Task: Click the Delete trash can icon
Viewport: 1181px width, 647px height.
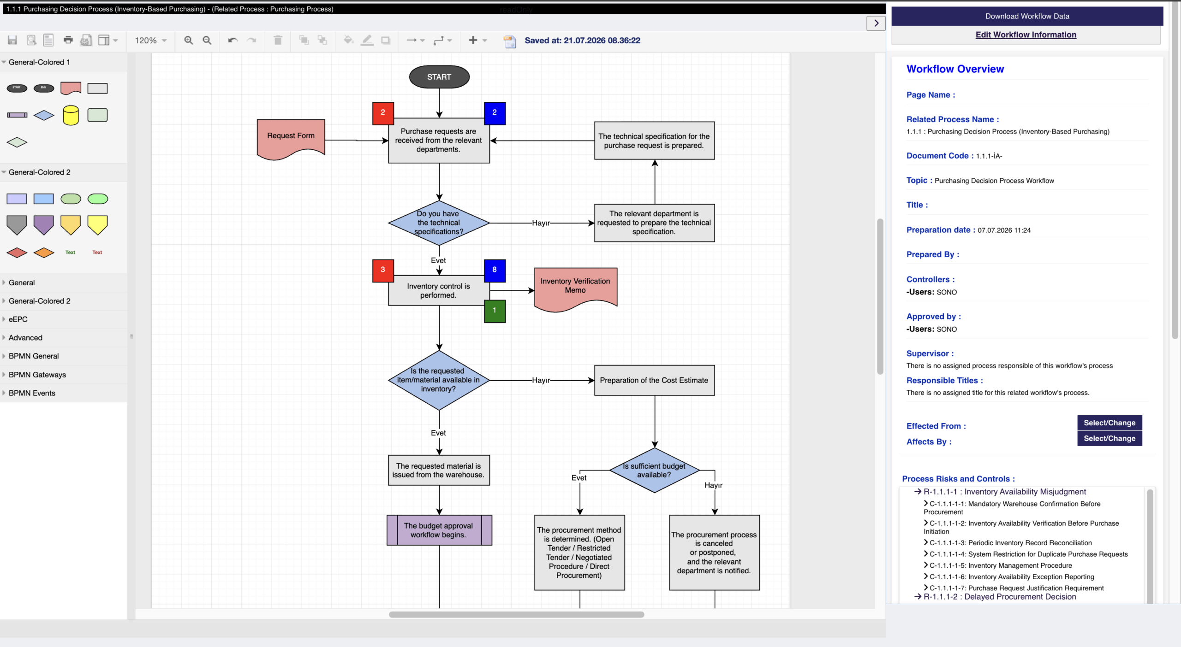Action: click(278, 41)
